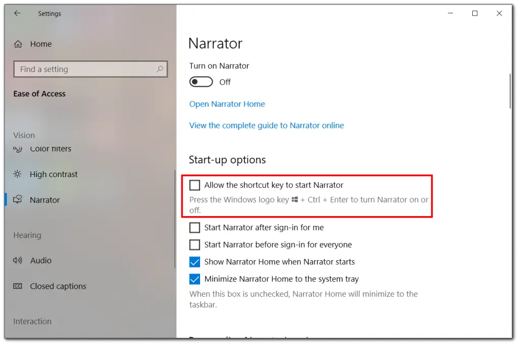Select the Hearing section heading
This screenshot has width=520, height=346.
click(x=27, y=235)
